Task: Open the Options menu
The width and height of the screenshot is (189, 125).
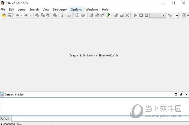Action: point(76,10)
